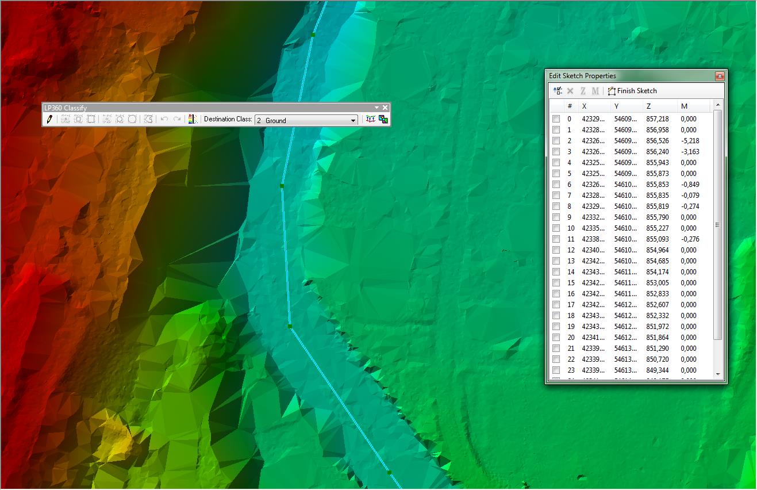Check the box for vertex 8
The height and width of the screenshot is (490, 757).
click(x=556, y=206)
